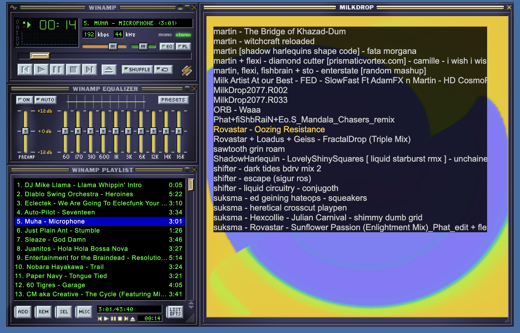
Task: Open the playlist ADD menu
Action: click(23, 312)
